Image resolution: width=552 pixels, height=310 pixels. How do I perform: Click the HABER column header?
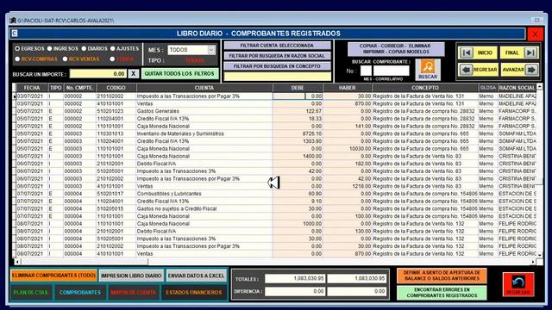tap(347, 88)
